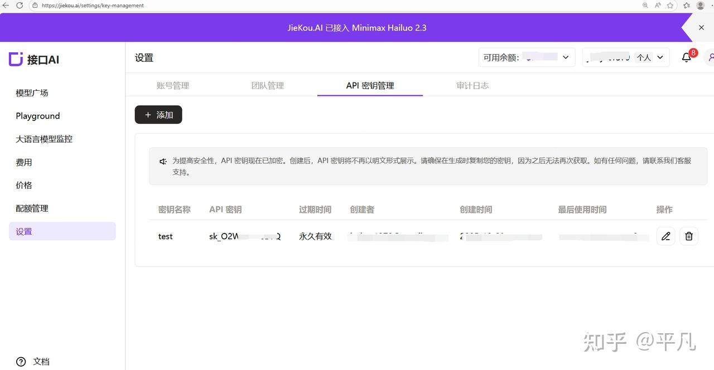
Task: Bookmark page with the star icon
Action: pyautogui.click(x=670, y=5)
